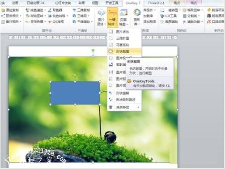Expand the 纯色递进 color options

[36, 10]
